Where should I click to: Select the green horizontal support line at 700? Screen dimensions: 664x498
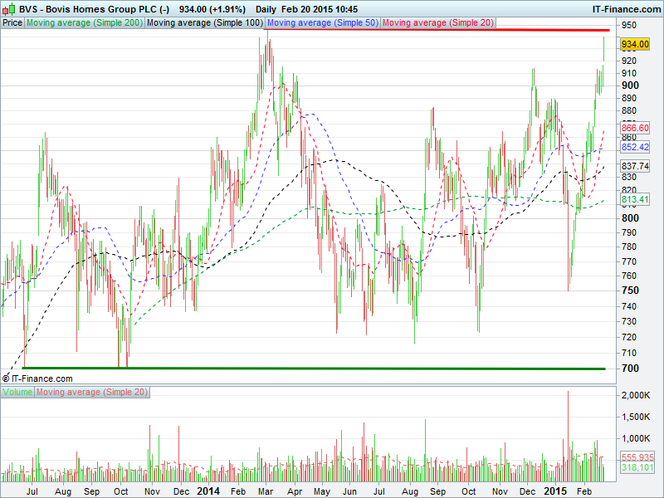pyautogui.click(x=315, y=368)
